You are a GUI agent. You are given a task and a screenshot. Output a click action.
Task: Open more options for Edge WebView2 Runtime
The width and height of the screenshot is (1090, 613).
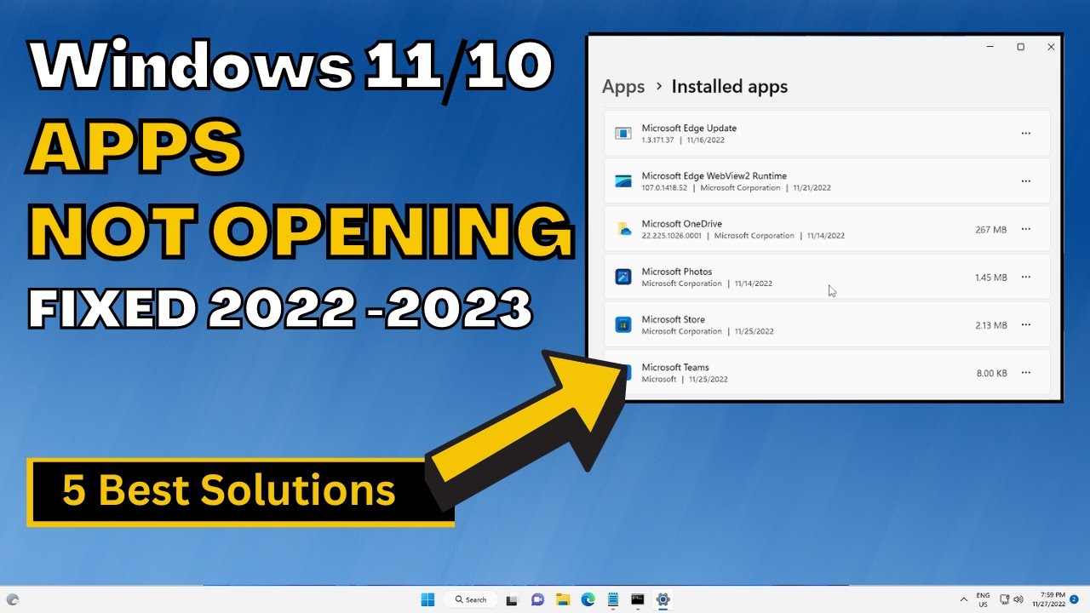pos(1026,181)
